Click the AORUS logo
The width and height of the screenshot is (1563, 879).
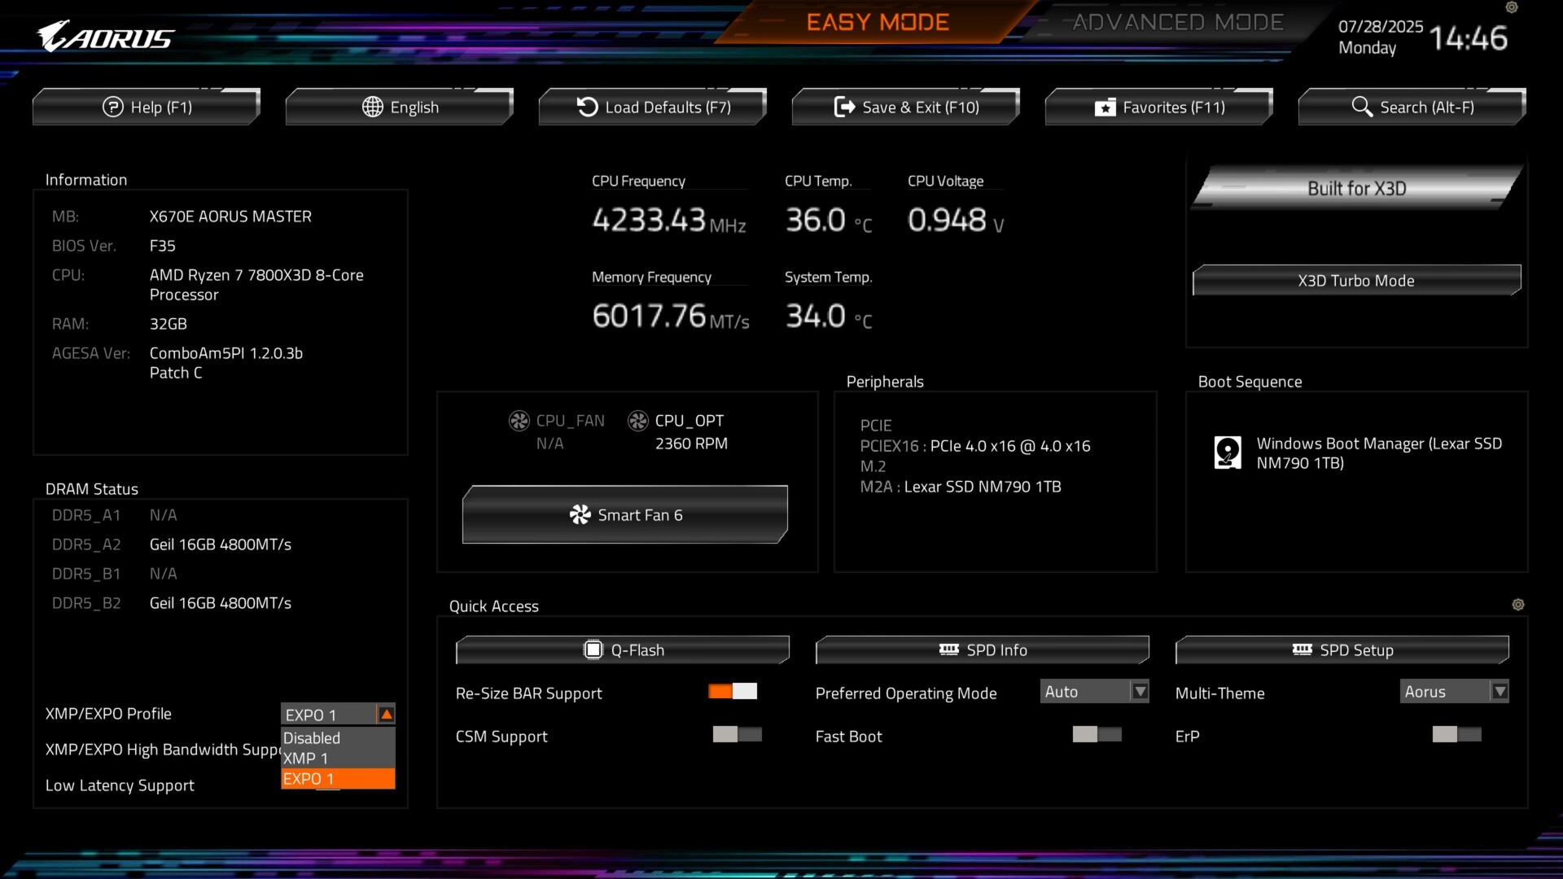(x=105, y=37)
